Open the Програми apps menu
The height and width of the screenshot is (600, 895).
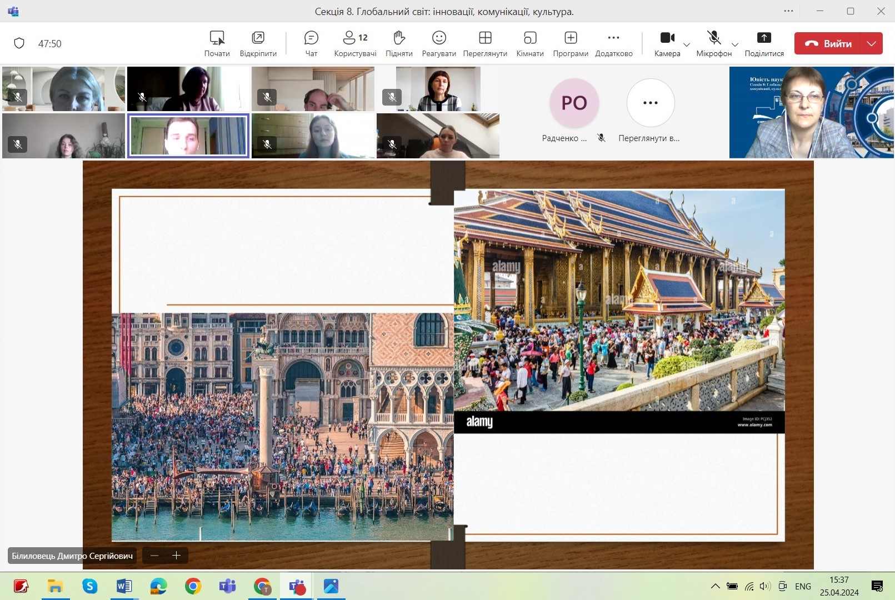pos(571,43)
